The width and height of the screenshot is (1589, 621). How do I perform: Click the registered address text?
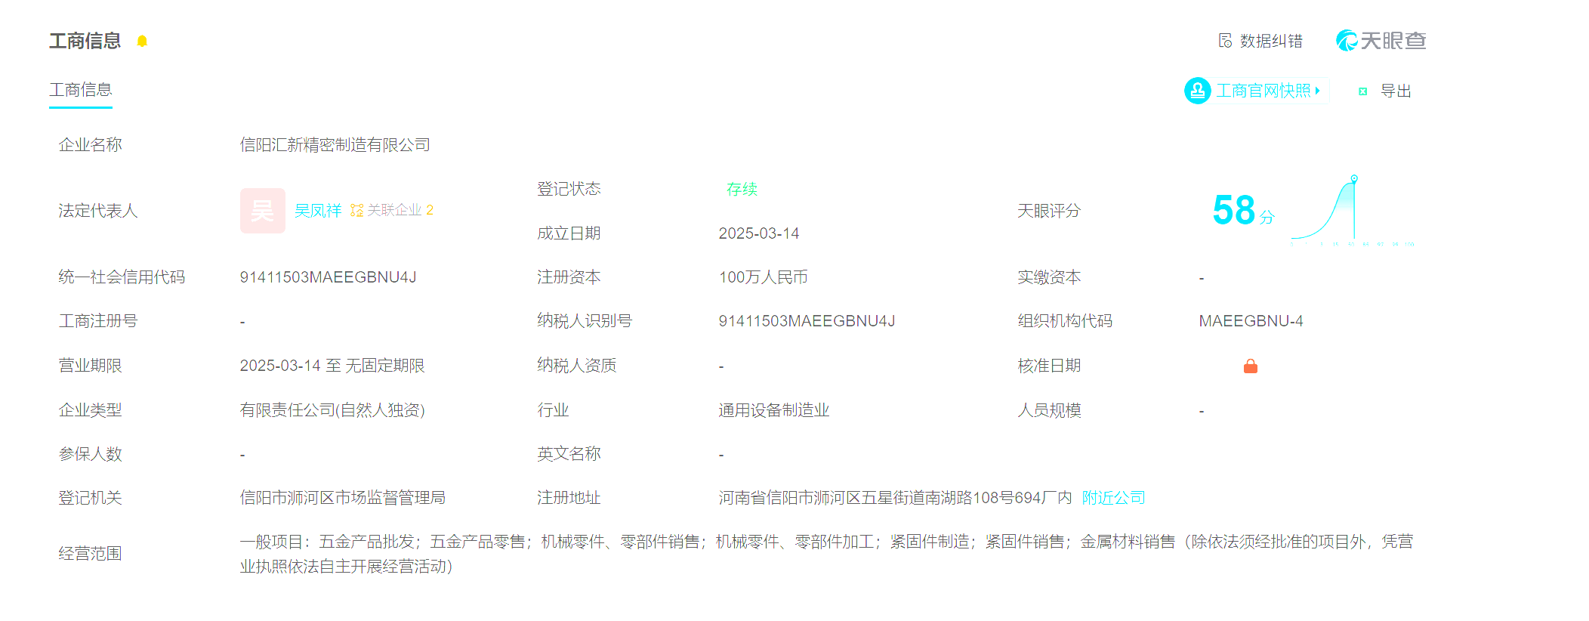click(x=896, y=498)
